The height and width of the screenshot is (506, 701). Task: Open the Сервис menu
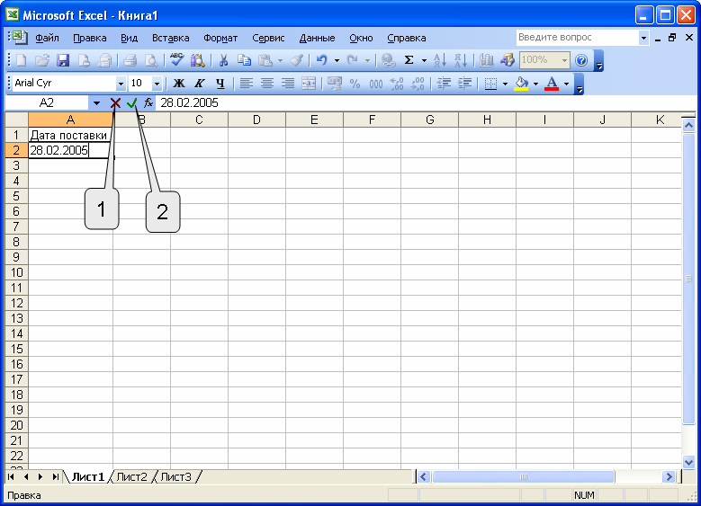pos(268,38)
